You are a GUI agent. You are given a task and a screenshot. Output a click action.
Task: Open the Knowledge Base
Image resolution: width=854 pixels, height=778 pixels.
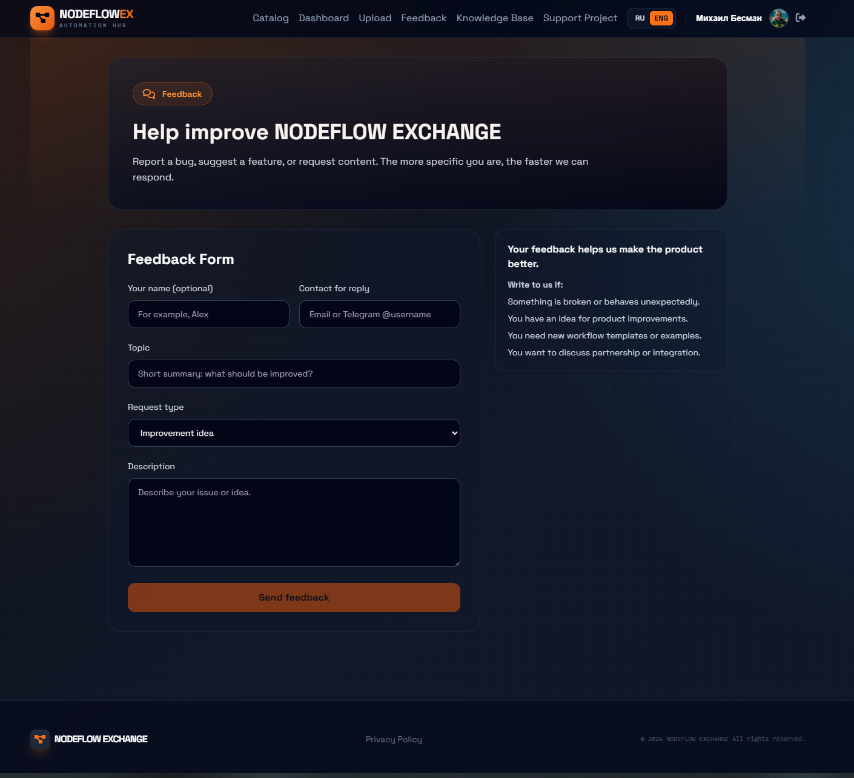click(x=495, y=18)
